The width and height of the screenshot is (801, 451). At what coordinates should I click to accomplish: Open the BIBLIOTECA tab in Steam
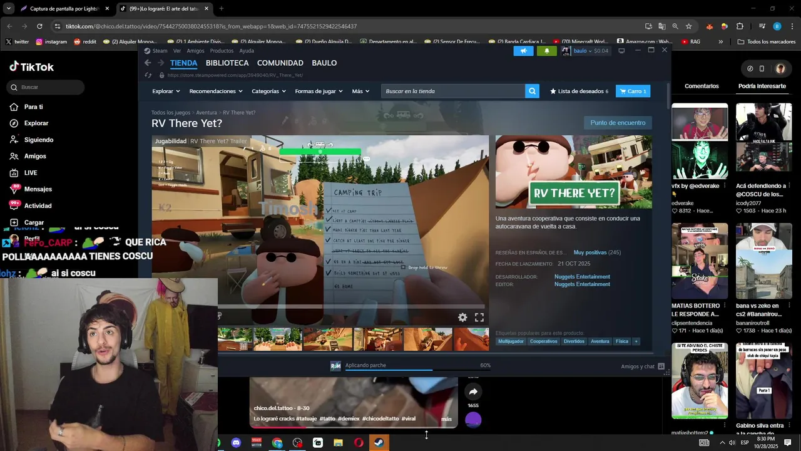(x=227, y=63)
